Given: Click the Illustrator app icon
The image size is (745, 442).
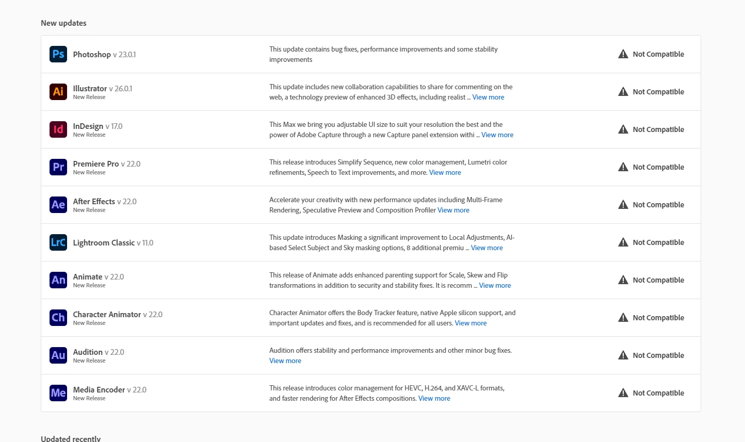Looking at the screenshot, I should (58, 92).
